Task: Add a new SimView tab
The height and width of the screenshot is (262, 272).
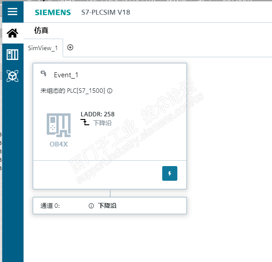Action: 70,48
